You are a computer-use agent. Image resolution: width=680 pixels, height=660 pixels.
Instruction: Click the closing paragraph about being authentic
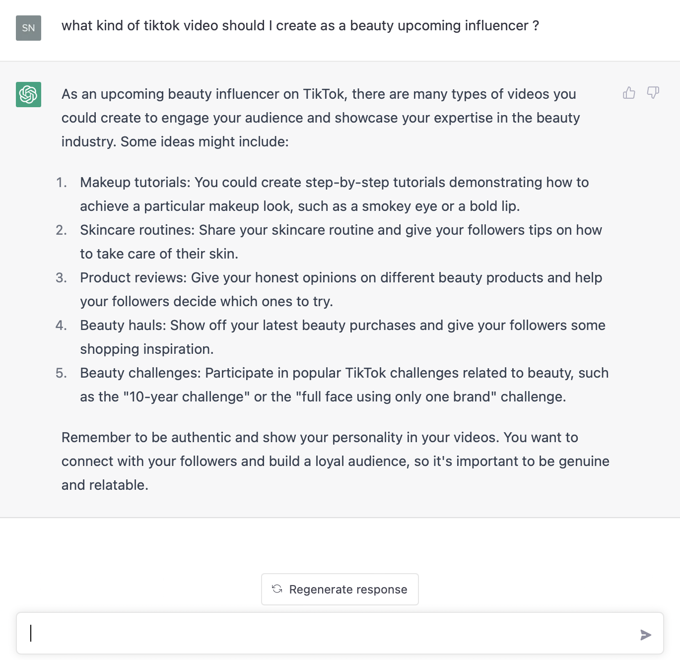pyautogui.click(x=335, y=461)
